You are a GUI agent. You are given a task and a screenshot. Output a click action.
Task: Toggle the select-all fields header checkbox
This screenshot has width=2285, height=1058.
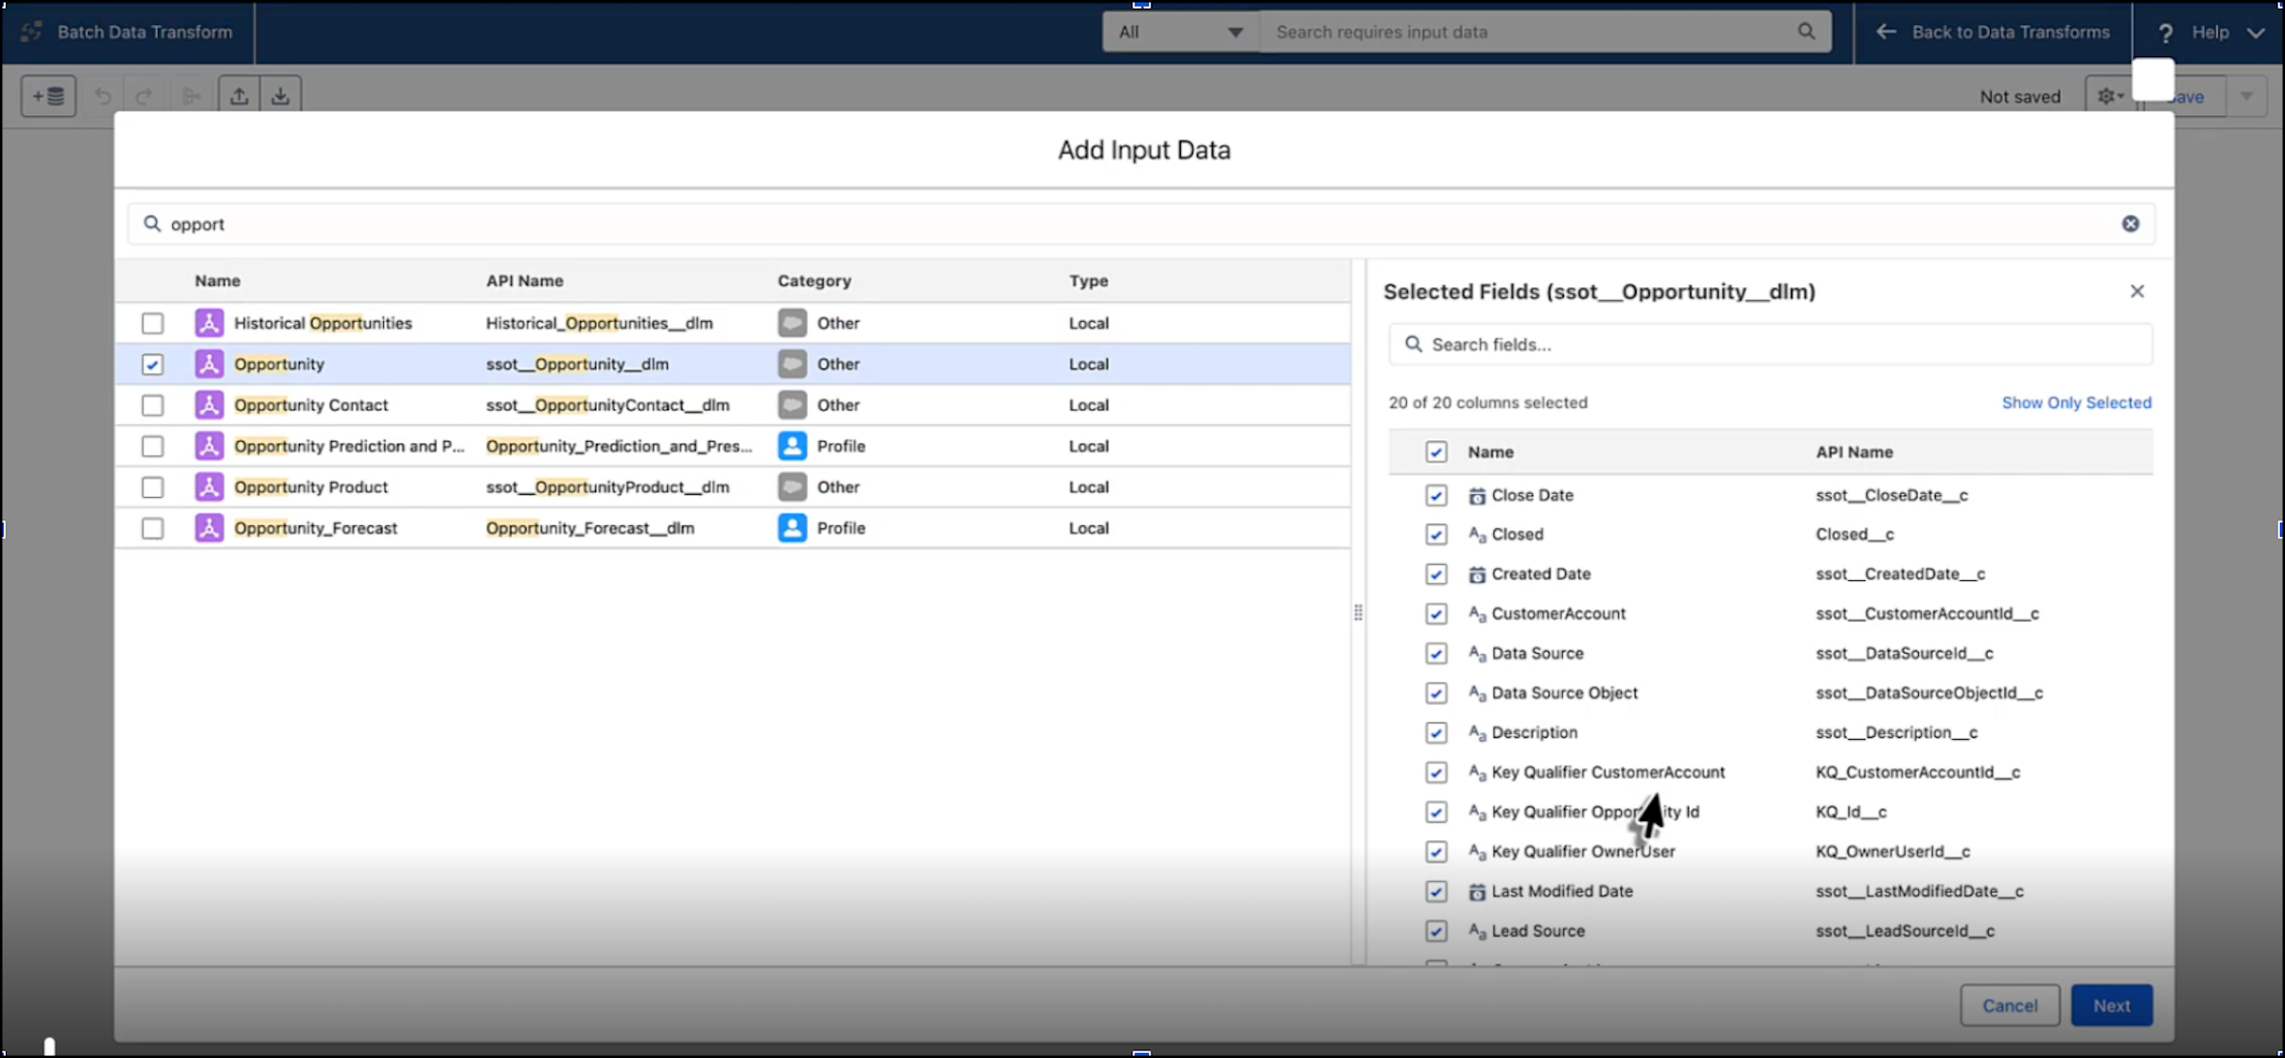pos(1436,452)
